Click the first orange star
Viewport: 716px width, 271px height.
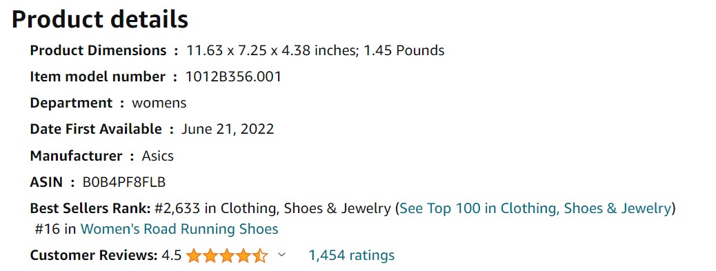click(x=194, y=256)
